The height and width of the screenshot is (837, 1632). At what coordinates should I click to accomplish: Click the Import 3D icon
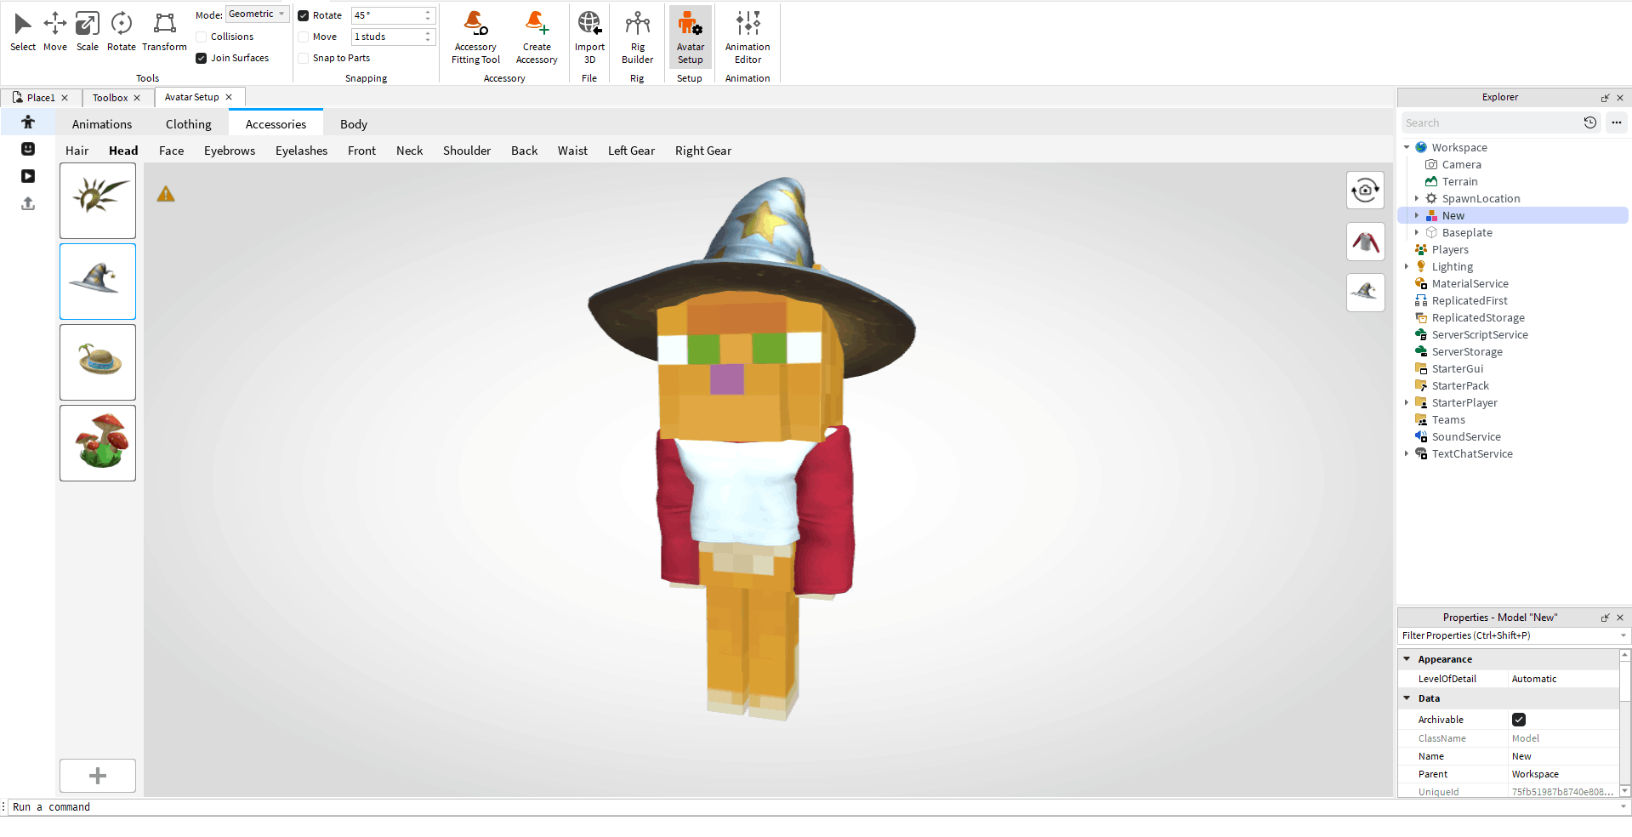pos(589,38)
